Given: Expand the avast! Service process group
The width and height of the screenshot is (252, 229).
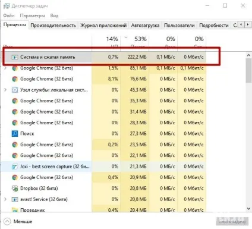Looking at the screenshot, I should (5, 199).
